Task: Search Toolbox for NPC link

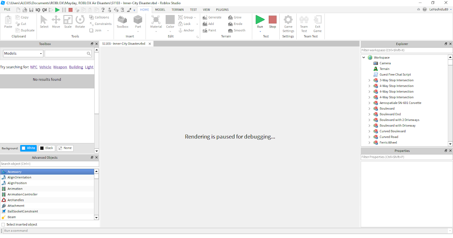Action: (x=34, y=67)
